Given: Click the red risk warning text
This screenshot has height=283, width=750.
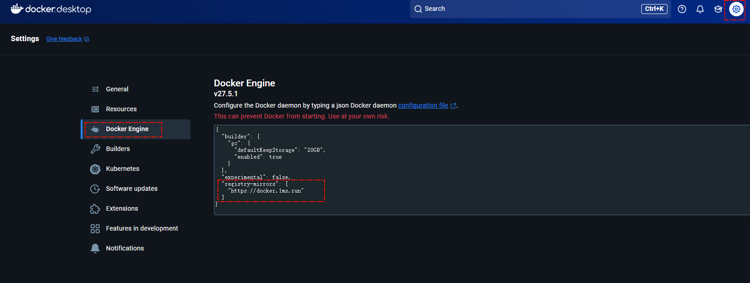Looking at the screenshot, I should coord(301,116).
